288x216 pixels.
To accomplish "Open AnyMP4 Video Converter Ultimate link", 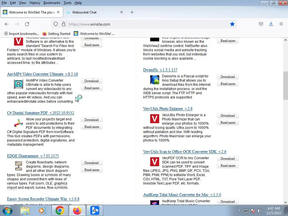I will click(x=42, y=74).
